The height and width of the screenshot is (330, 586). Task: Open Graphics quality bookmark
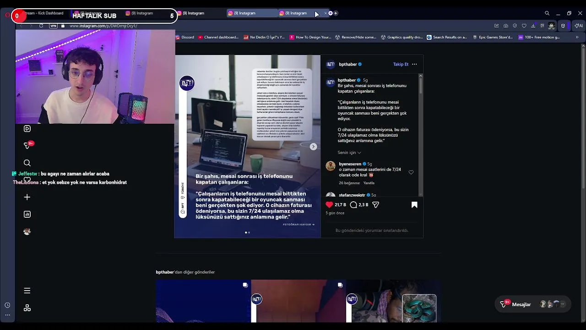[402, 37]
